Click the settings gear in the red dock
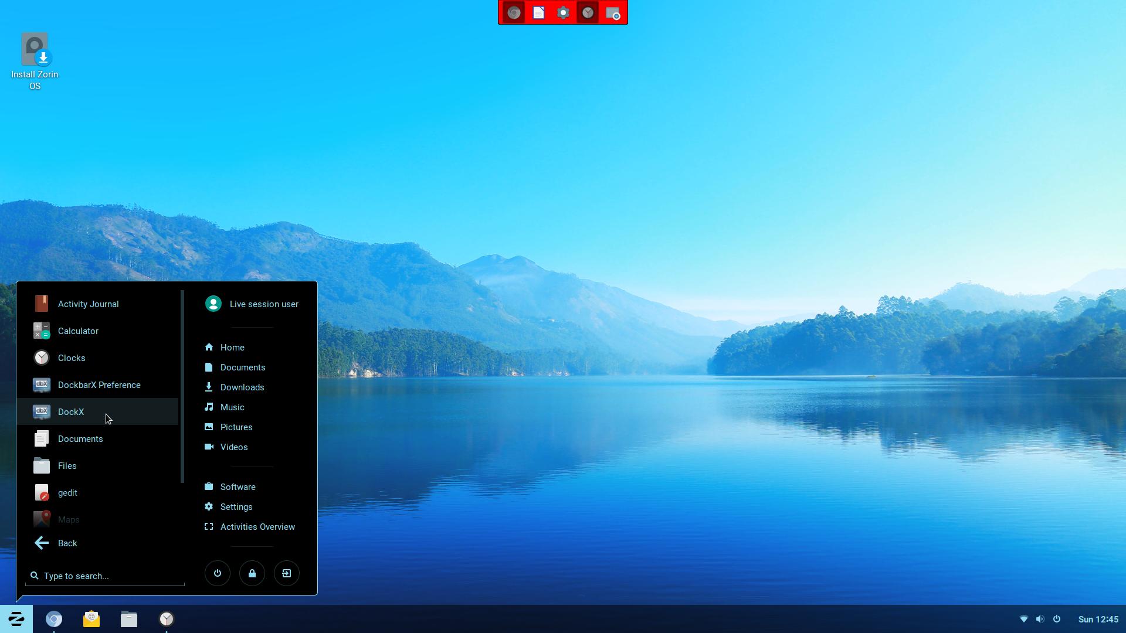The width and height of the screenshot is (1126, 633). tap(563, 13)
